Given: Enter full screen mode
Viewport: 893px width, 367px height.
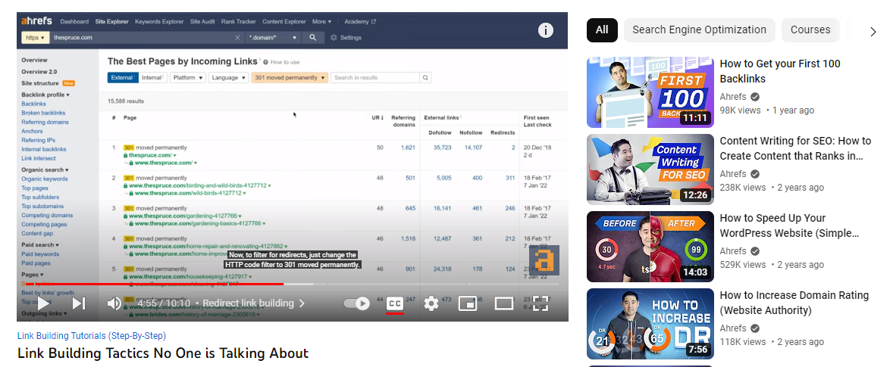Looking at the screenshot, I should tap(540, 304).
